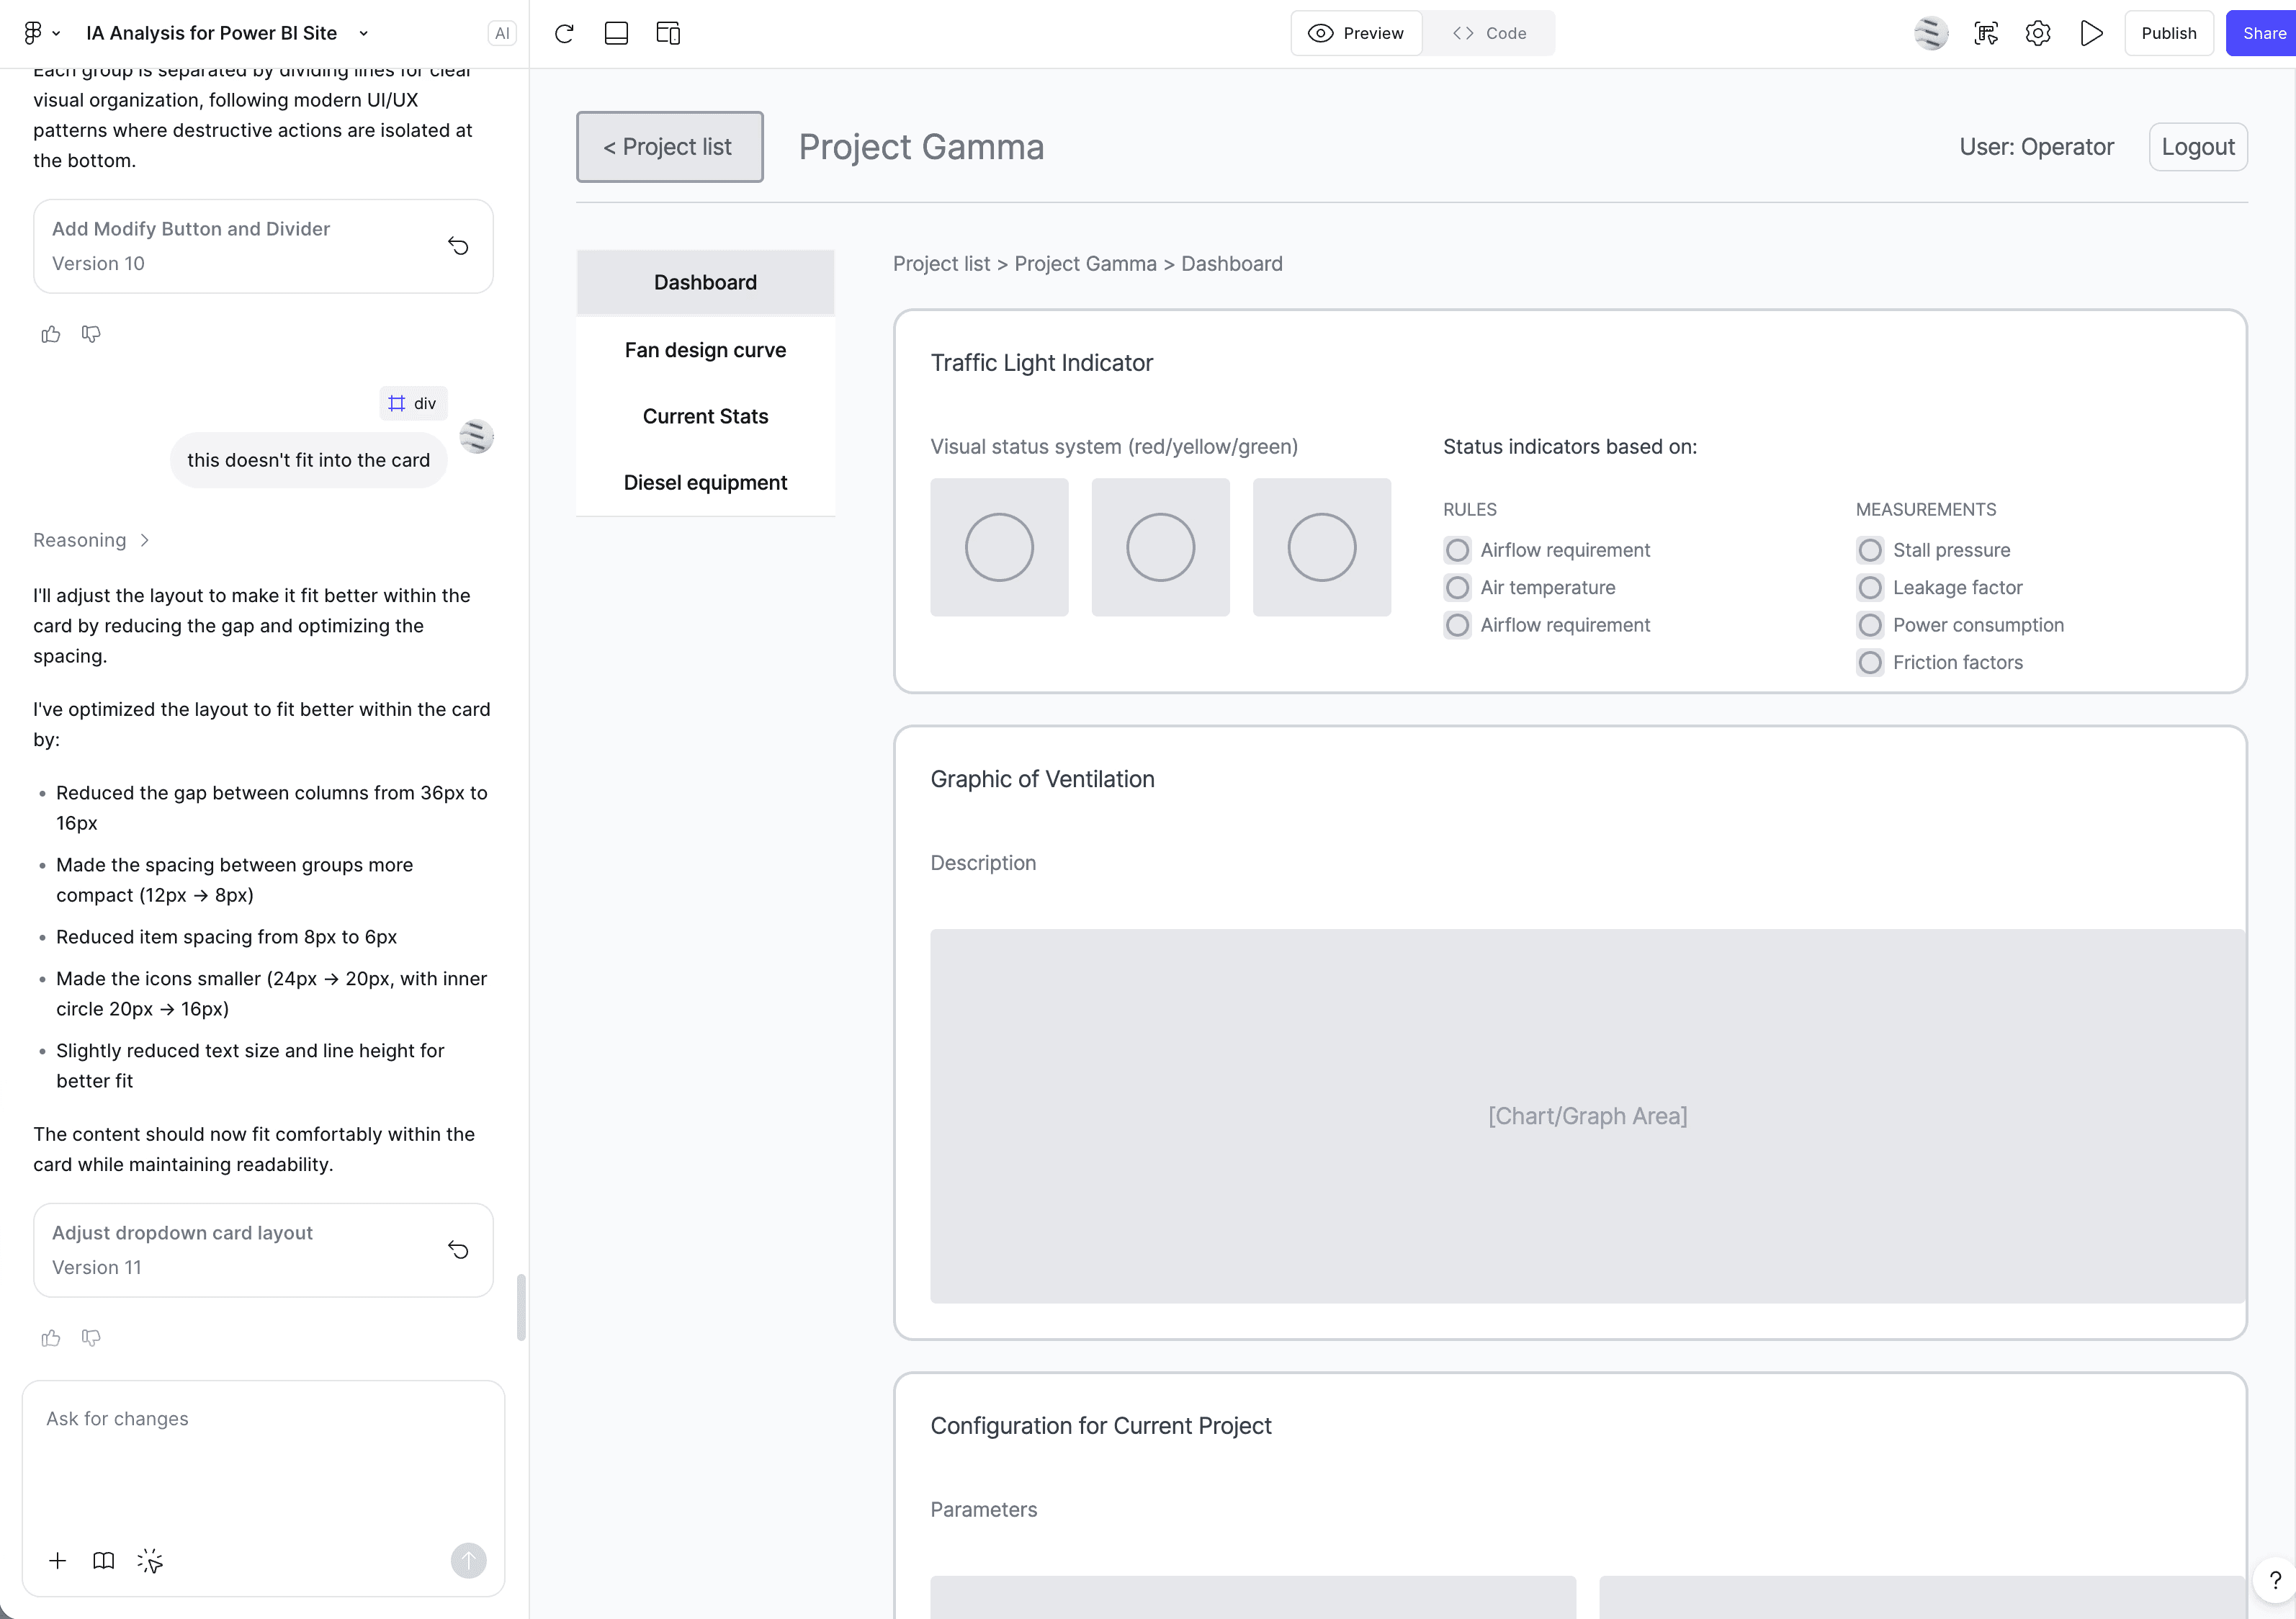
Task: Open the settings gear icon
Action: (2038, 33)
